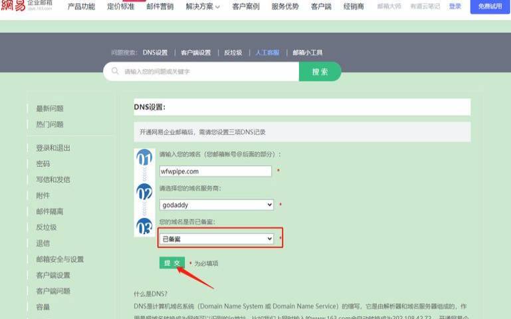
Task: Click the 什么是DNS? heading text
Action: click(x=151, y=294)
